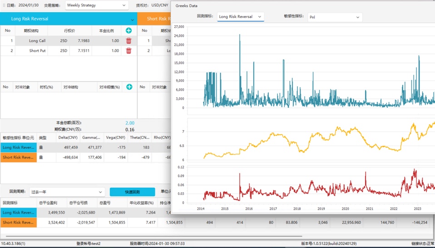This screenshot has width=435, height=248.
Task: Click the Long Call option structure cell
Action: (x=37, y=41)
